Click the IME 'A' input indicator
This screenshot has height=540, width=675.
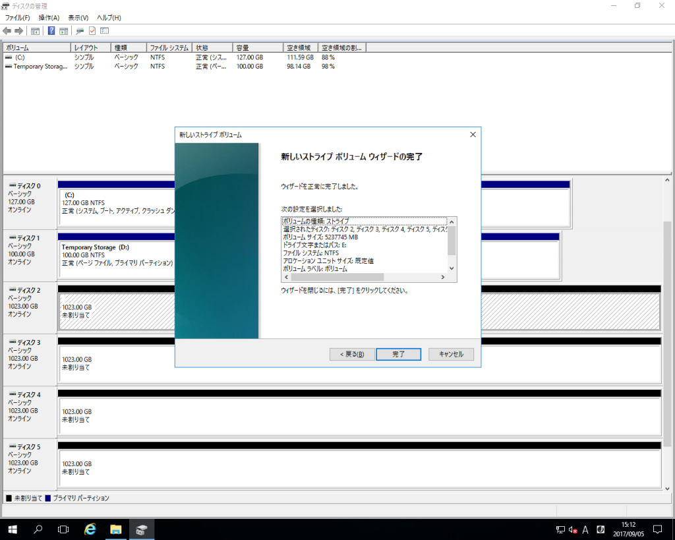coord(585,529)
